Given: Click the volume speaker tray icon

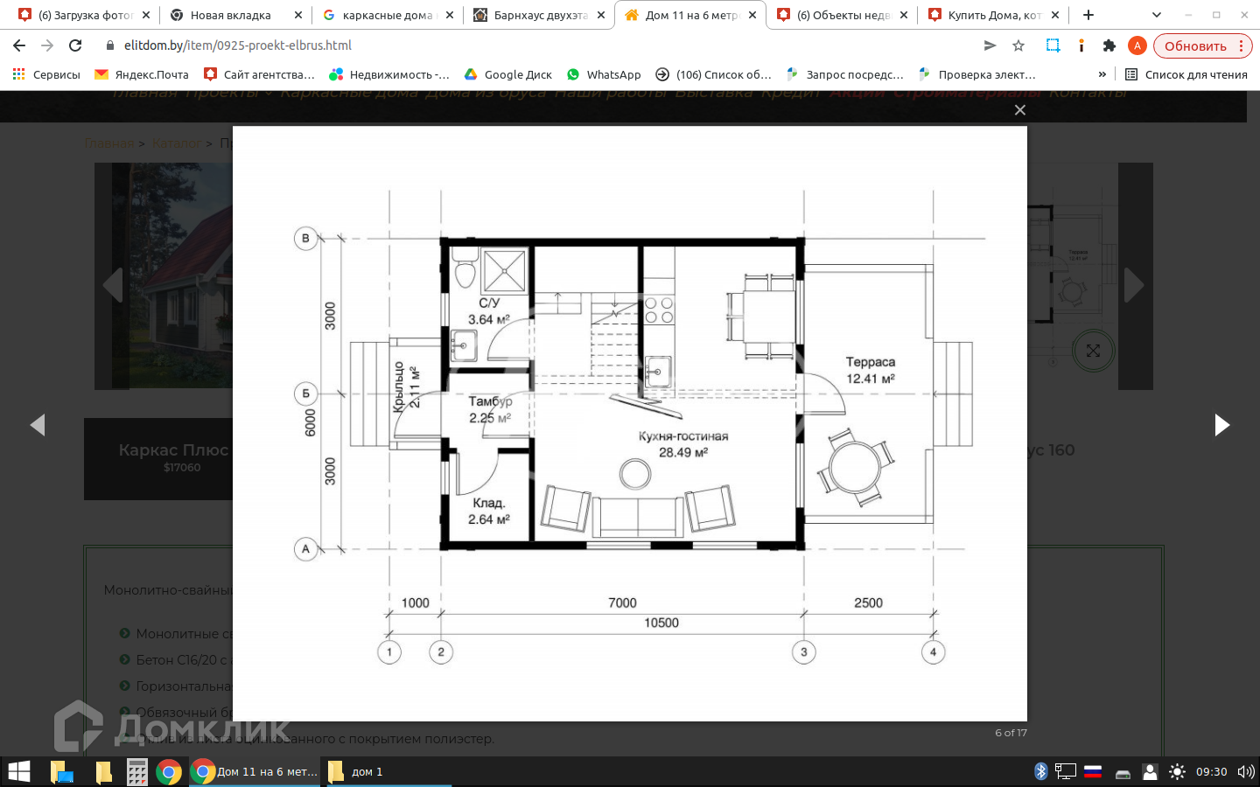Looking at the screenshot, I should pos(1246,771).
